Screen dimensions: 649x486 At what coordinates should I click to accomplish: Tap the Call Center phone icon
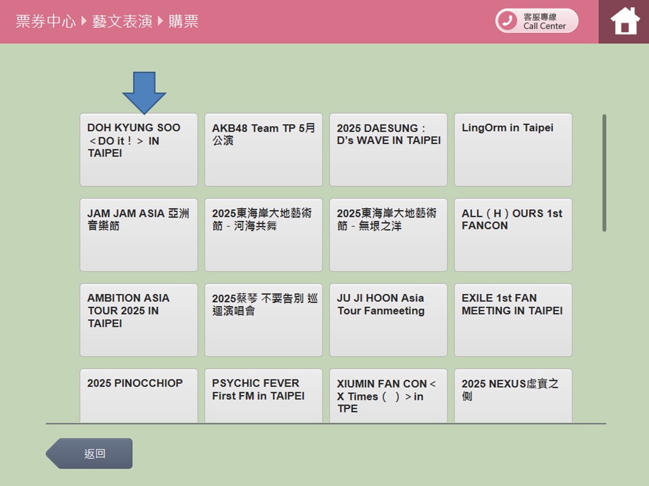click(x=508, y=21)
